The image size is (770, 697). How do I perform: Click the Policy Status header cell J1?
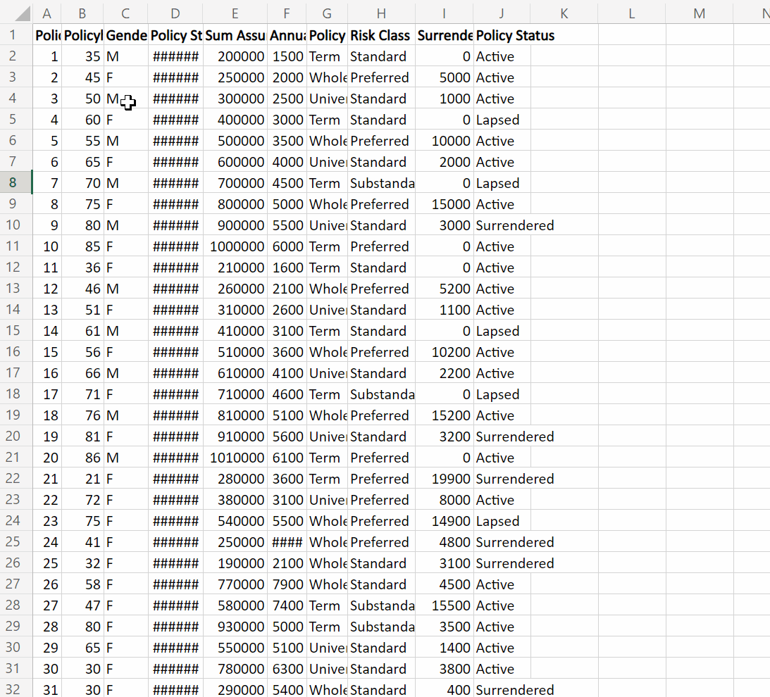pyautogui.click(x=502, y=35)
